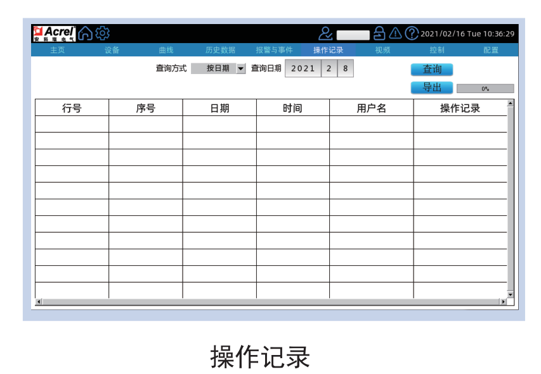
Task: Click the horizontal scrollbar left arrow
Action: [38, 302]
